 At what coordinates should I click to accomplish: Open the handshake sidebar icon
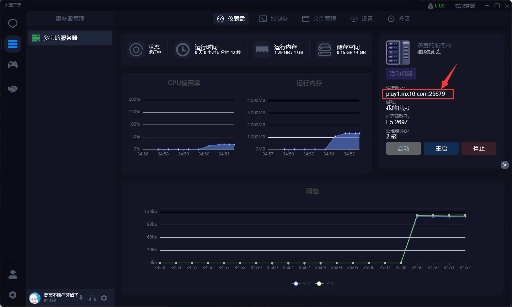coord(13,89)
